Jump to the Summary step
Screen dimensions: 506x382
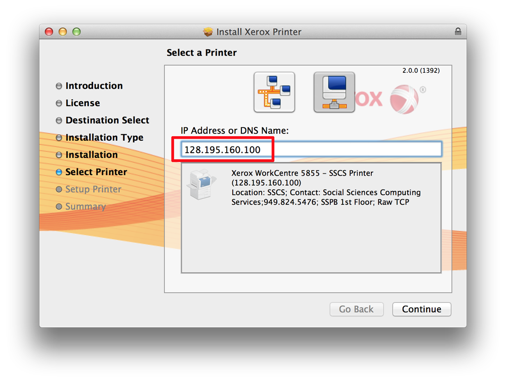[85, 206]
